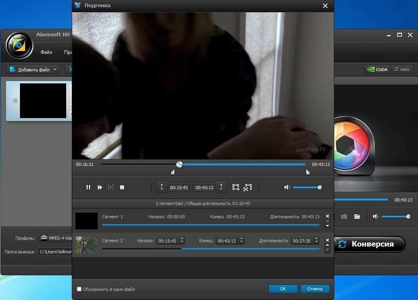
Task: Remove Segment 1 with its X button
Action: (x=327, y=216)
